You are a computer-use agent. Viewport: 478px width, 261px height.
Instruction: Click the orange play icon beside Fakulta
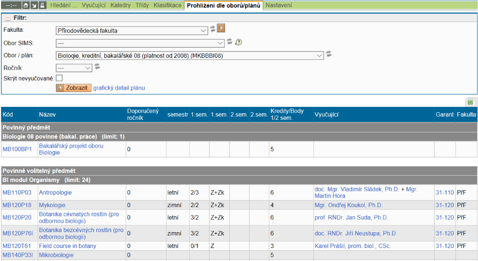point(221,28)
